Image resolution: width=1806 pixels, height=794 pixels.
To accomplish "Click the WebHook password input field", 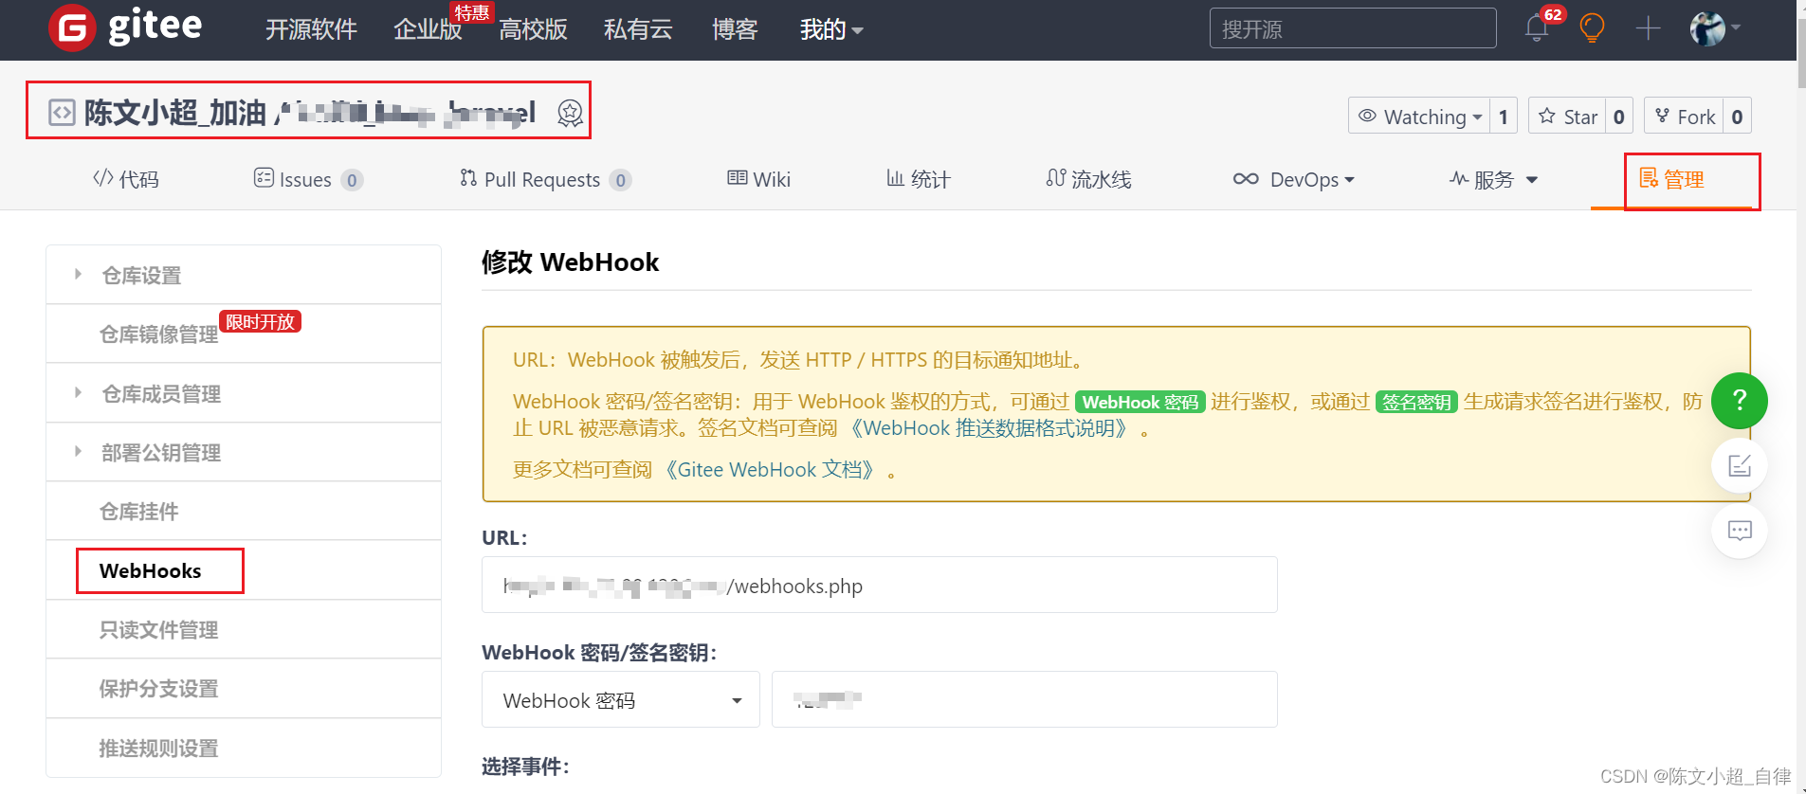I will click(x=1025, y=699).
